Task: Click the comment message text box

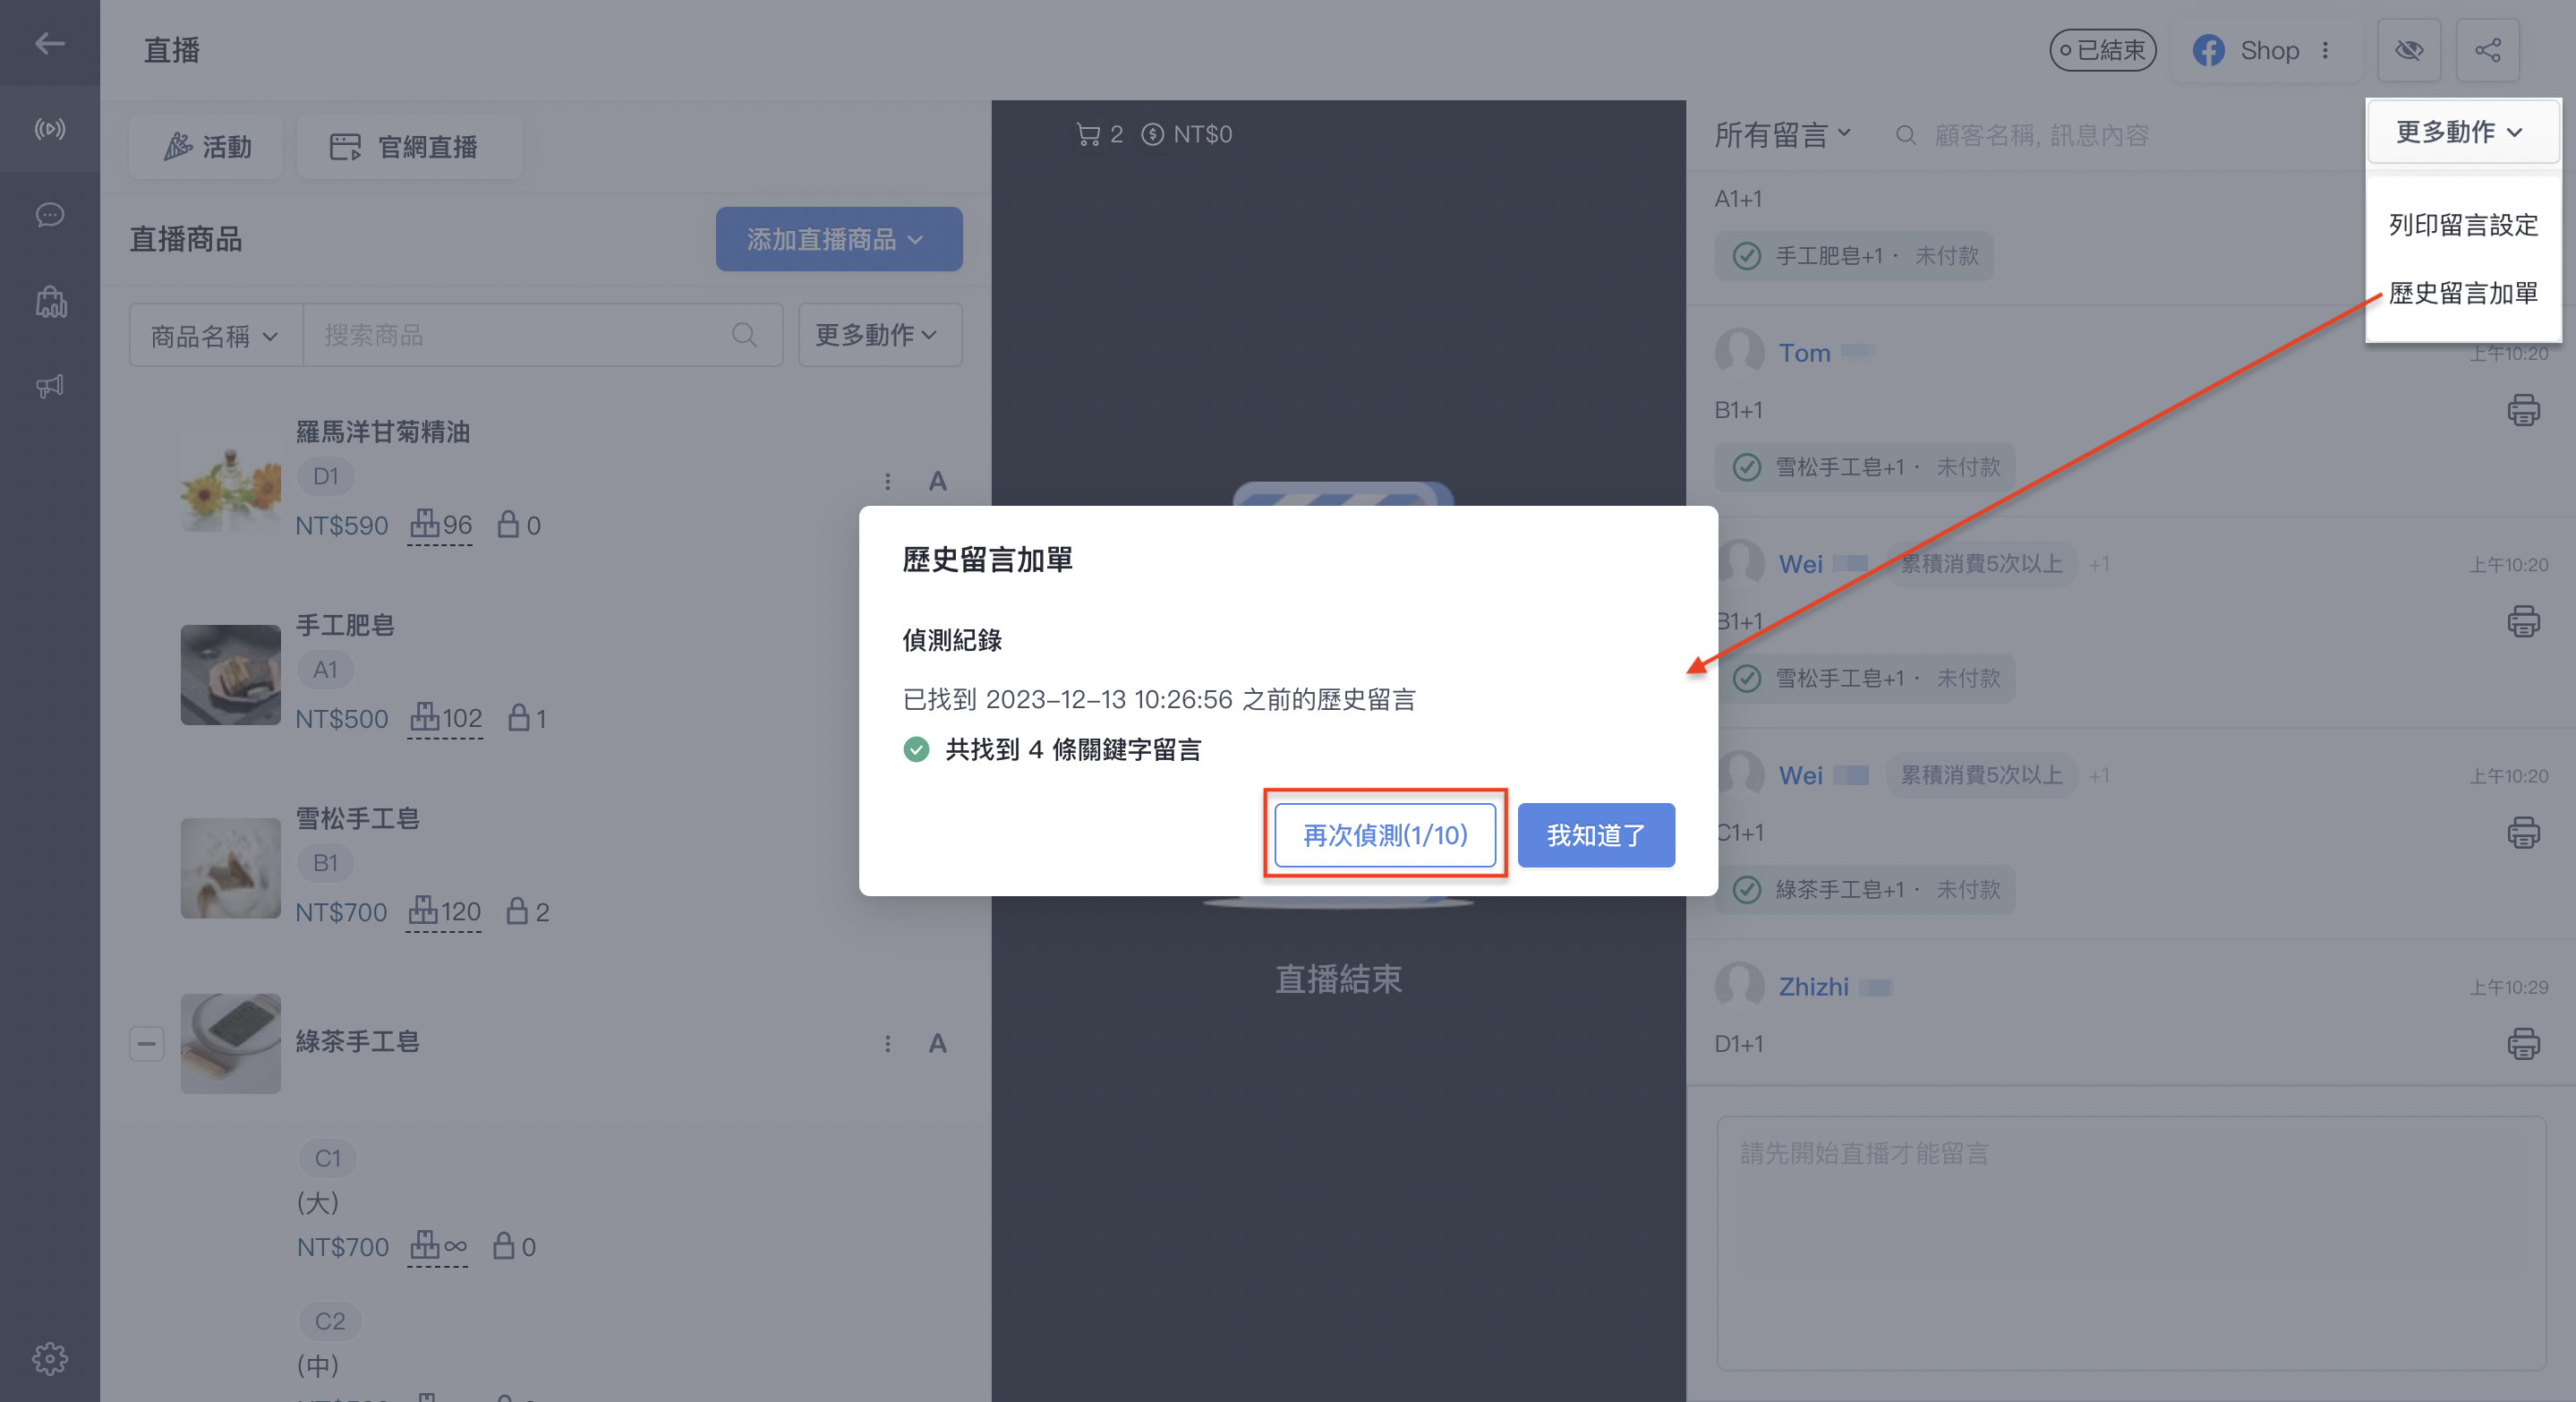Action: [2130, 1243]
